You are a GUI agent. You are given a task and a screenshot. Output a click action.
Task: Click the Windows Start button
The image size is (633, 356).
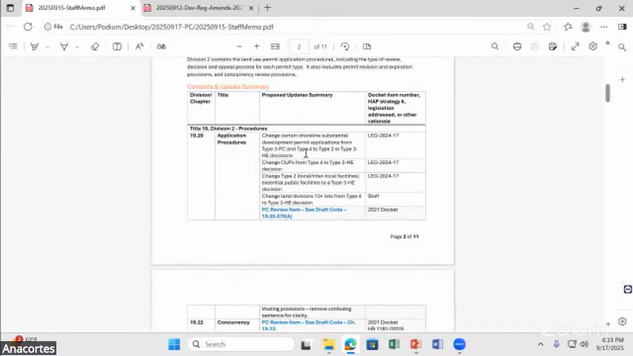pyautogui.click(x=174, y=344)
